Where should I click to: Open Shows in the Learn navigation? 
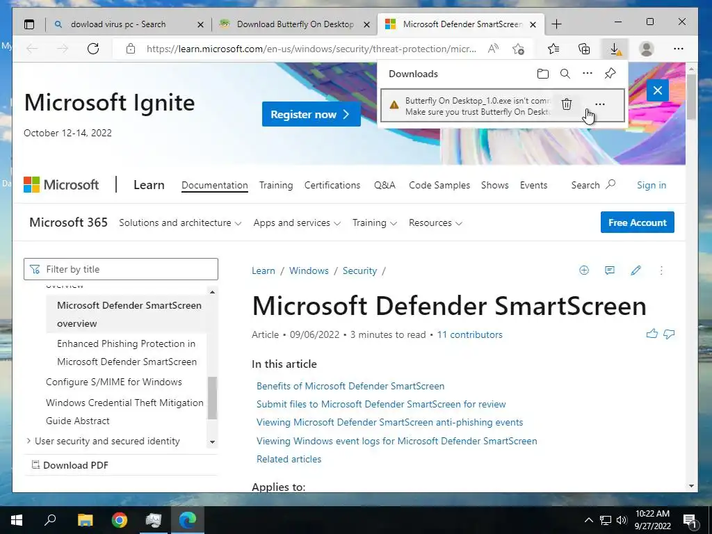click(x=494, y=185)
